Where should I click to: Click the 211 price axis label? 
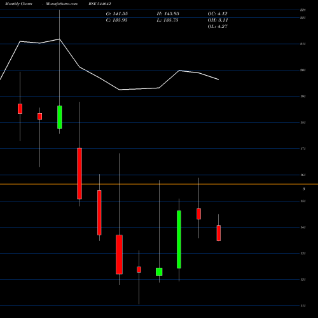click(303, 44)
